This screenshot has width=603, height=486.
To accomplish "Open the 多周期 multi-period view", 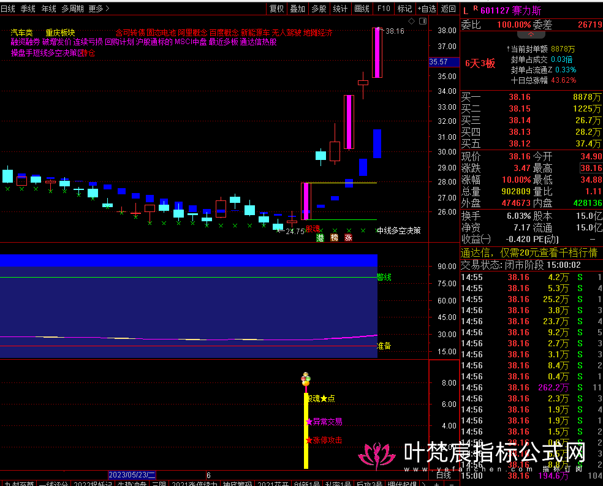I will pos(73,9).
